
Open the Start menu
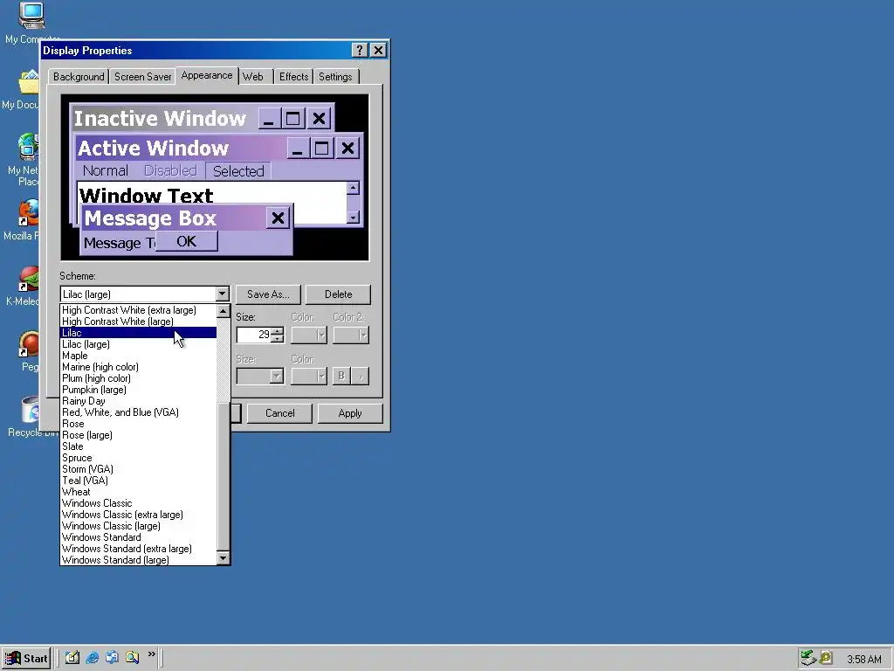(27, 659)
